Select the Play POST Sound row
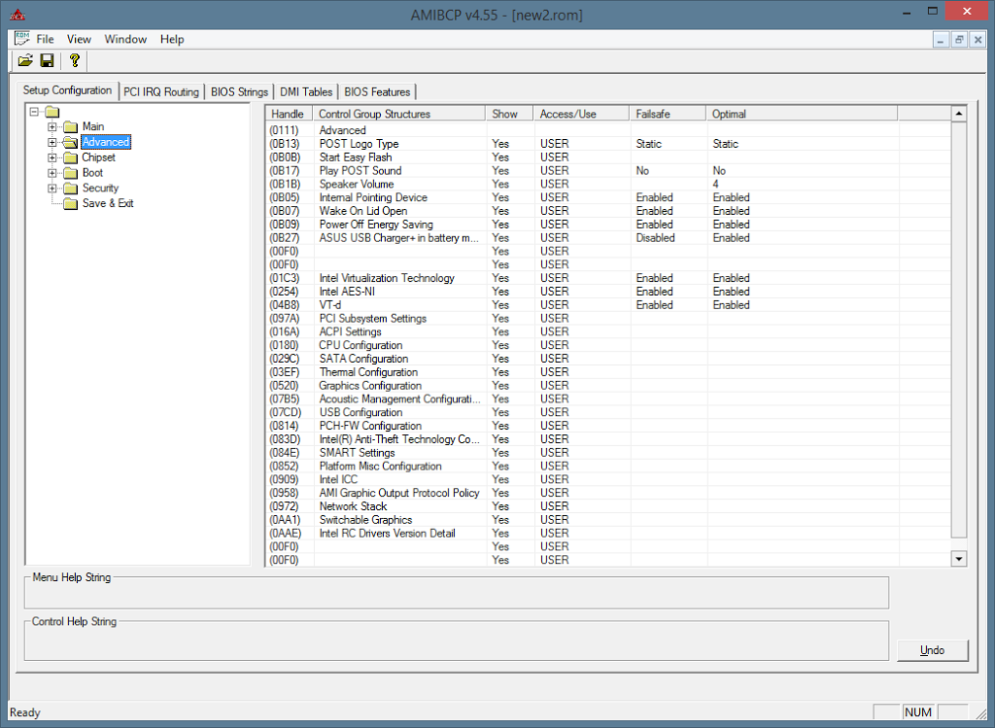This screenshot has width=995, height=728. [608, 170]
